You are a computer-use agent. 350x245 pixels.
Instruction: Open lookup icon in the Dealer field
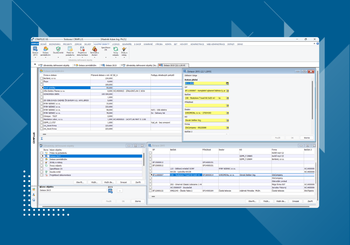227,113
